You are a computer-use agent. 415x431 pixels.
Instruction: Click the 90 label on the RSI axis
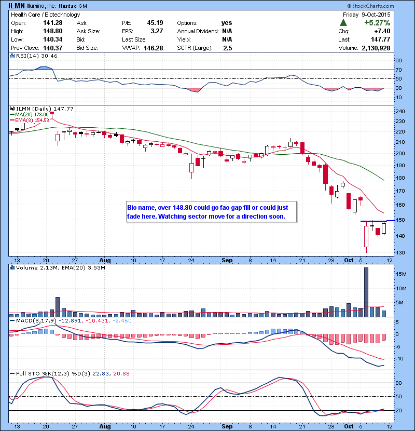398,60
